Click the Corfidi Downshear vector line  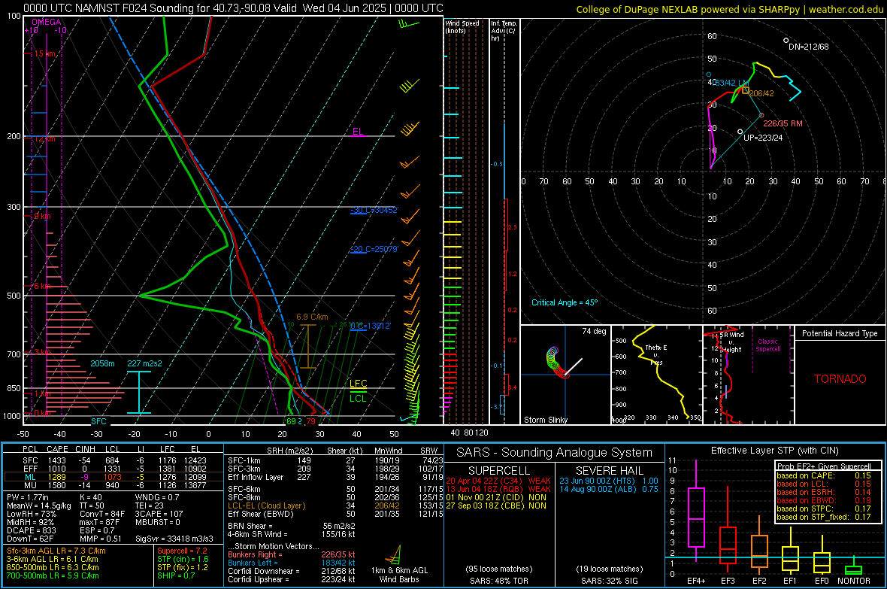click(292, 571)
